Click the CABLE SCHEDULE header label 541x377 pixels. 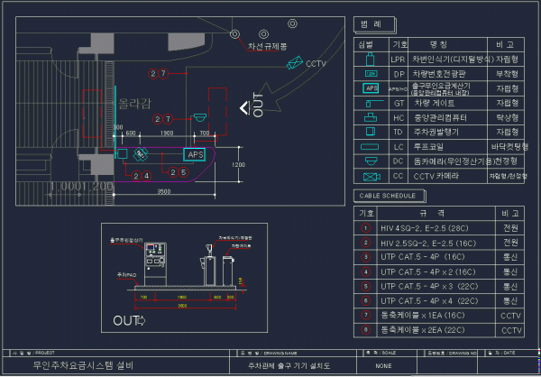(386, 195)
